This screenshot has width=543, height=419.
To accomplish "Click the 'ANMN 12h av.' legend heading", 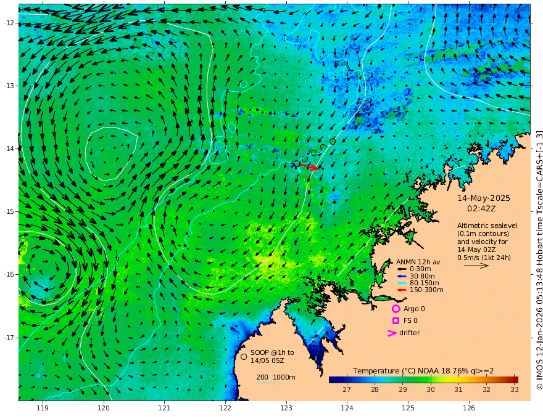I will click(x=419, y=262).
